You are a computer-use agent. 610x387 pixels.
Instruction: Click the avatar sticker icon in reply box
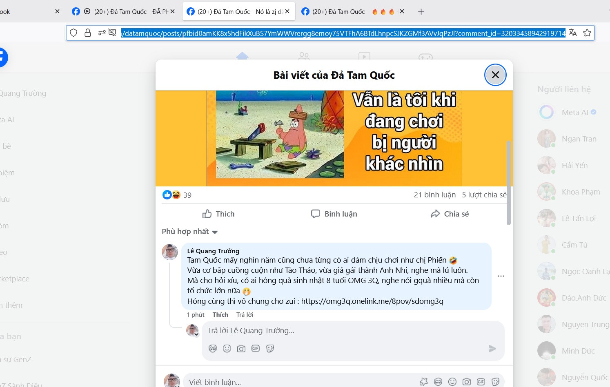click(x=213, y=349)
